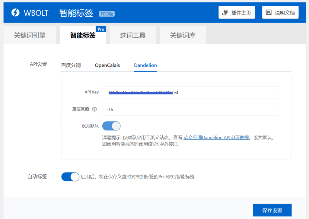Switch to 关键词引擎 tab
This screenshot has width=309, height=219.
(x=30, y=35)
